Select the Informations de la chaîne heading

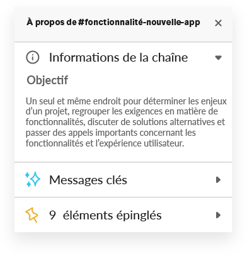pos(118,57)
